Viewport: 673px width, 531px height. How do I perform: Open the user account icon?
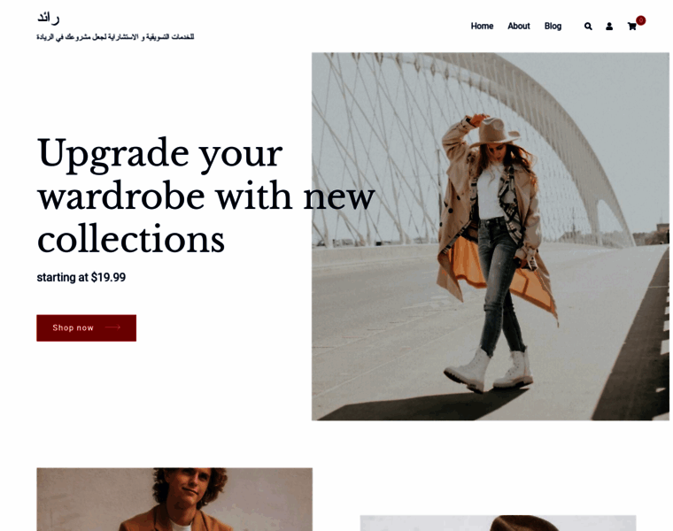609,27
